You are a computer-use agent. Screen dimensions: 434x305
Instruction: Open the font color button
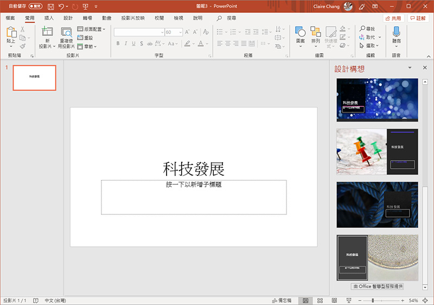(x=201, y=43)
